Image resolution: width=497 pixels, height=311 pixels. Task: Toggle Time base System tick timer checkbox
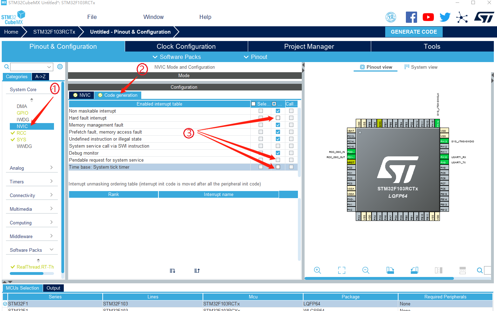point(278,167)
